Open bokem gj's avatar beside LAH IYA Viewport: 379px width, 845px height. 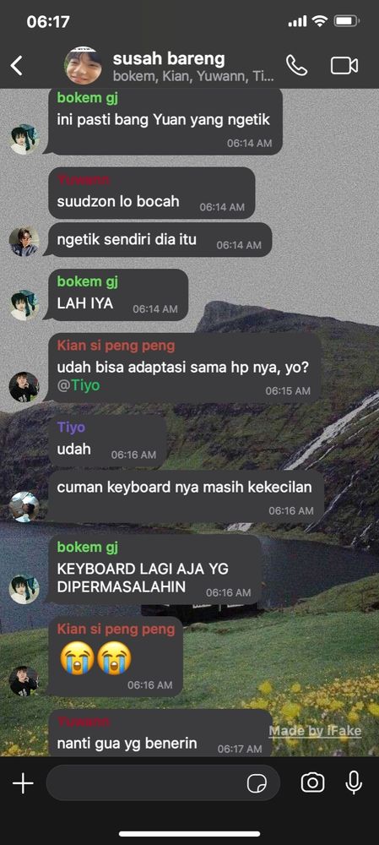tap(24, 305)
